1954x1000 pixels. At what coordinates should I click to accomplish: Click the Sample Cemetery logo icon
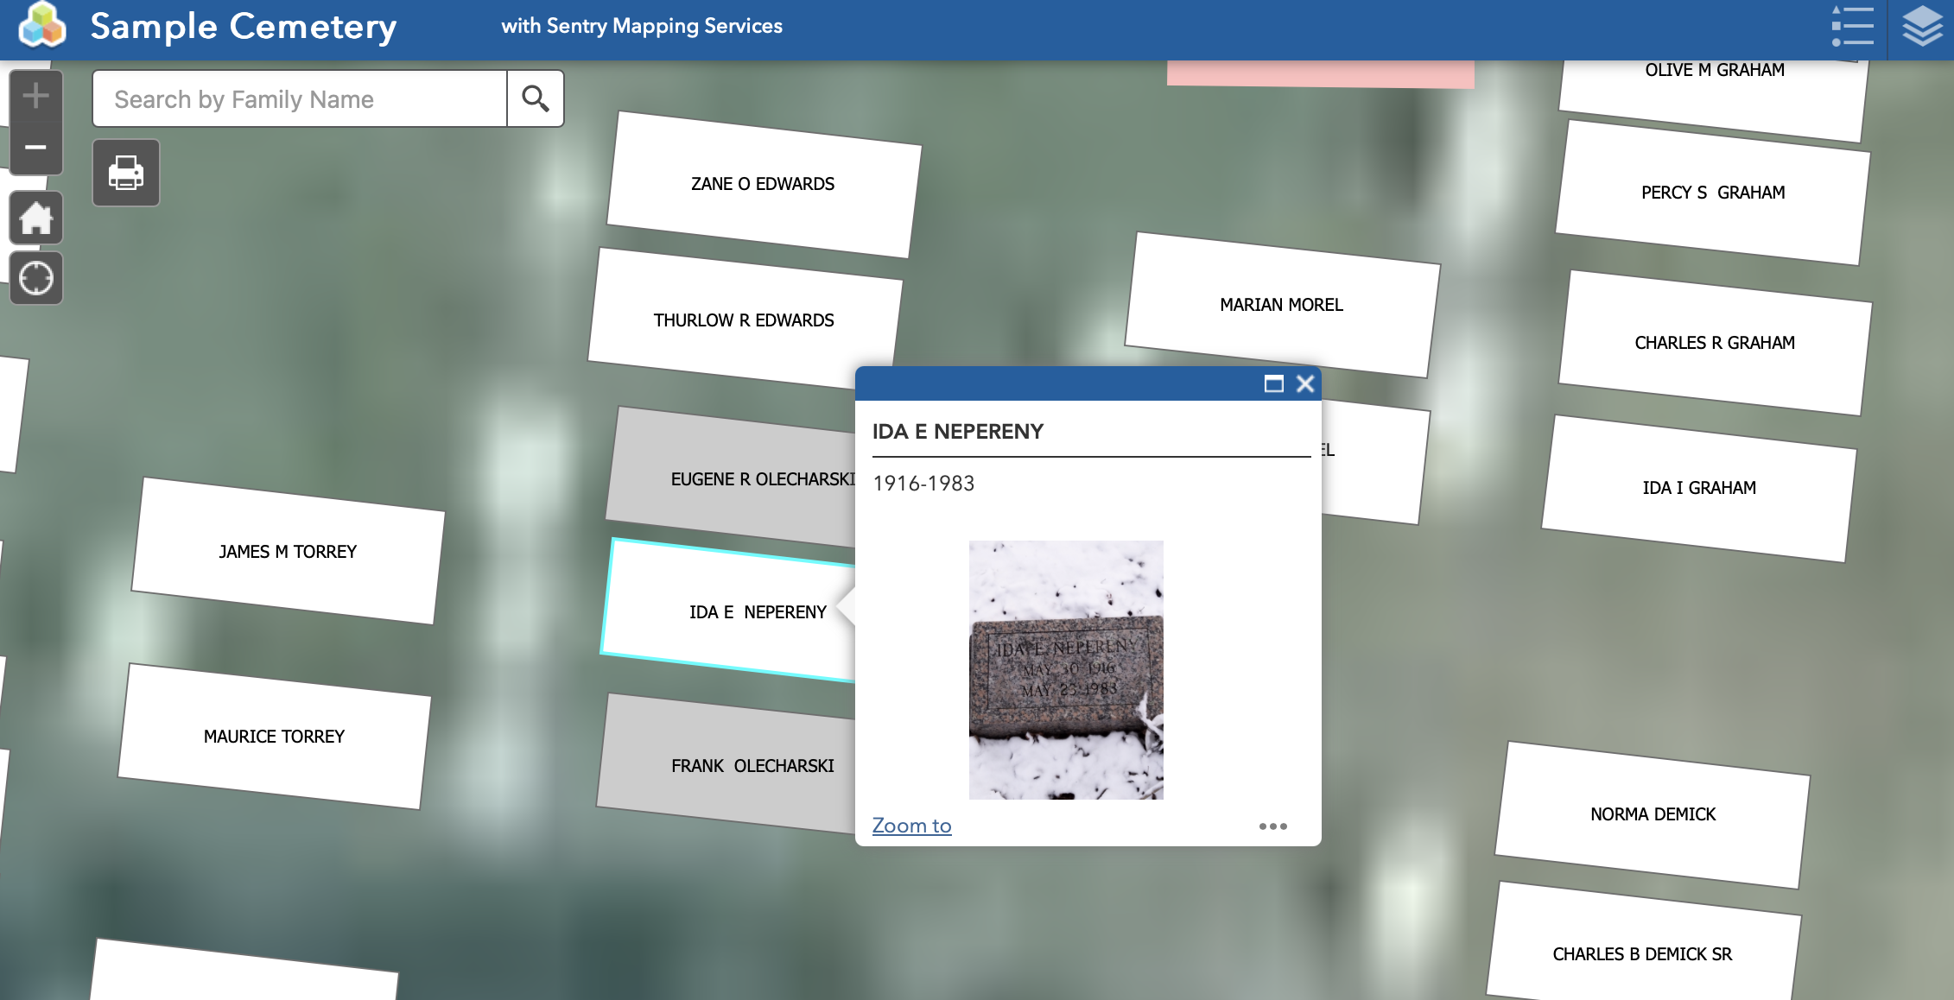click(x=41, y=25)
